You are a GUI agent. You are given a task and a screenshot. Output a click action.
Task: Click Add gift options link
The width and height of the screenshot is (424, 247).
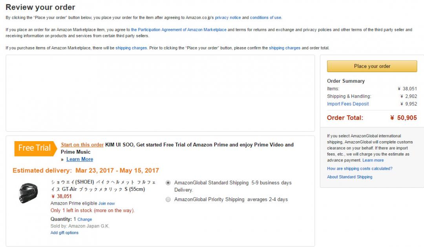(x=64, y=233)
